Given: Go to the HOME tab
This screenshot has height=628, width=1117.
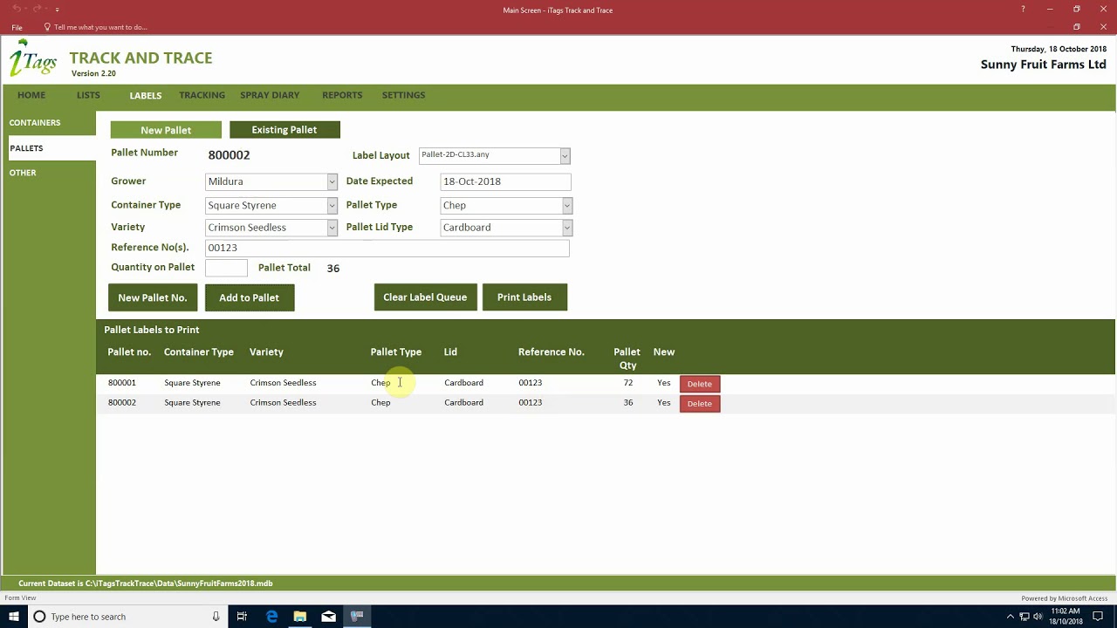Looking at the screenshot, I should 31,95.
